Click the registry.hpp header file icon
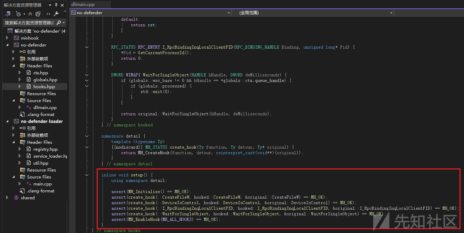The height and width of the screenshot is (233, 464). [x=29, y=149]
